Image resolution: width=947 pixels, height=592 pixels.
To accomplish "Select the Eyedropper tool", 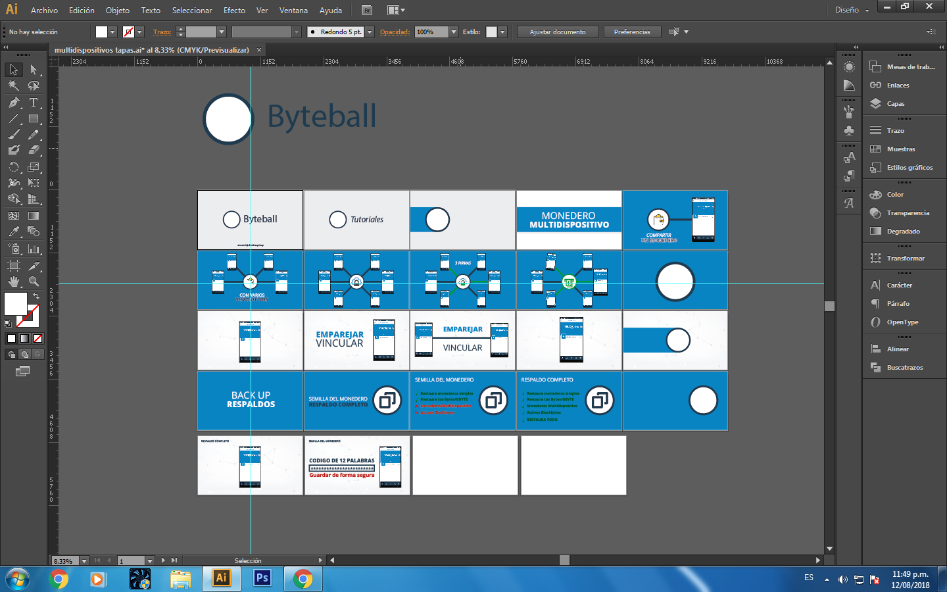I will tap(14, 232).
